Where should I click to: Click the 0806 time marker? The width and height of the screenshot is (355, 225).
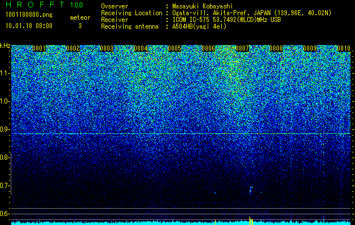[208, 48]
